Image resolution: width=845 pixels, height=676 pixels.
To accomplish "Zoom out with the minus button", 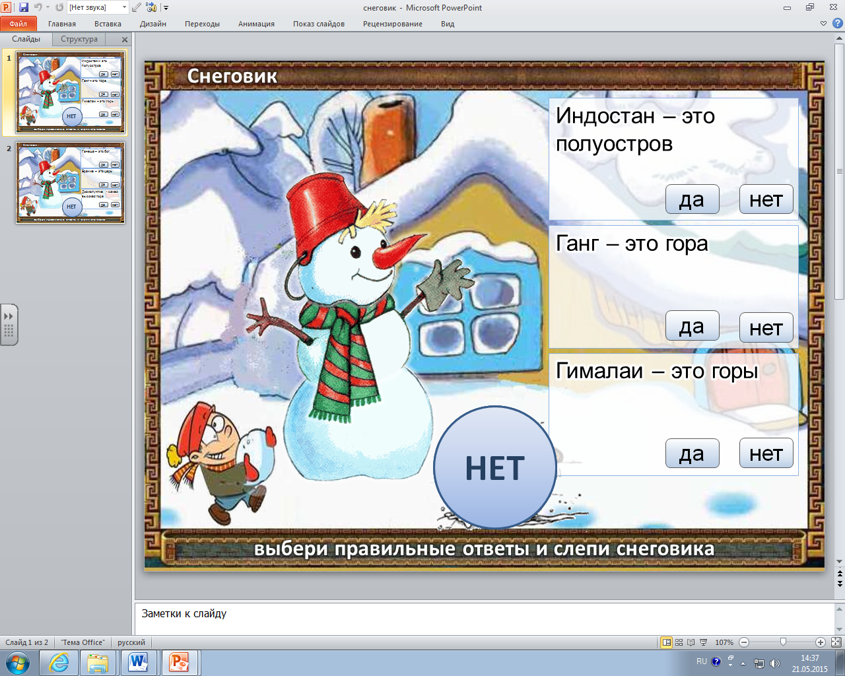I will click(744, 642).
